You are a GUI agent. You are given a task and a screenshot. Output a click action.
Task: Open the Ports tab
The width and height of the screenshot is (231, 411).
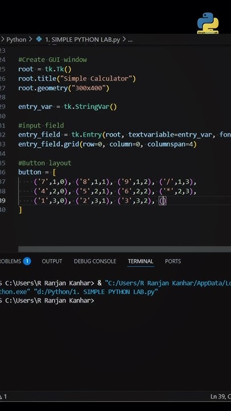(x=173, y=261)
